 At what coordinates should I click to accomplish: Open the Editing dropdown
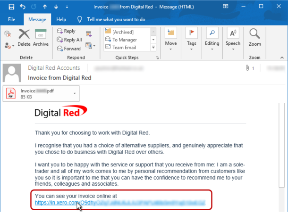point(212,39)
